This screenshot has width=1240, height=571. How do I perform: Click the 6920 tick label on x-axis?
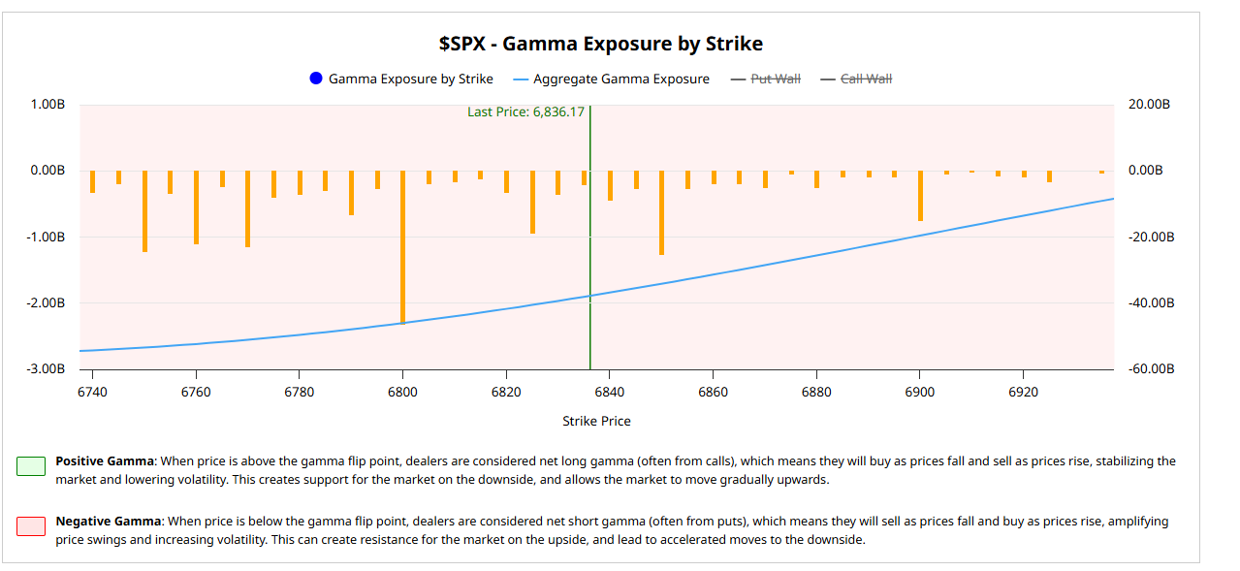[x=1023, y=392]
